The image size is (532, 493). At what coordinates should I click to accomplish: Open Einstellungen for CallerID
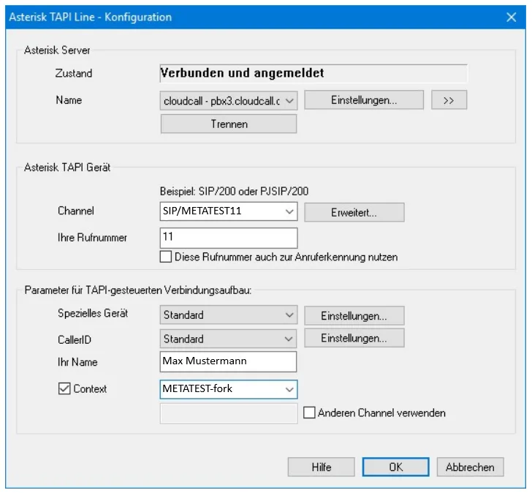coord(354,339)
